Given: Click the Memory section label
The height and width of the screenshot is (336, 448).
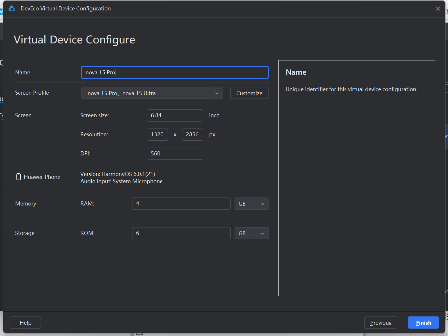Looking at the screenshot, I should click(x=26, y=204).
